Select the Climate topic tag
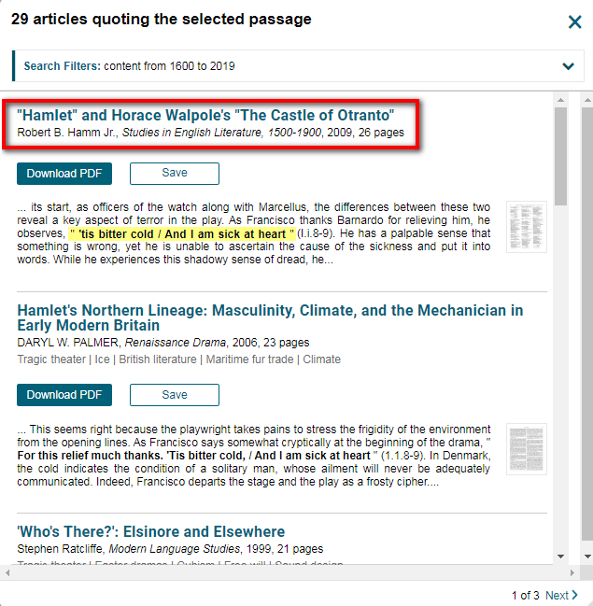This screenshot has height=606, width=593. pyautogui.click(x=321, y=359)
